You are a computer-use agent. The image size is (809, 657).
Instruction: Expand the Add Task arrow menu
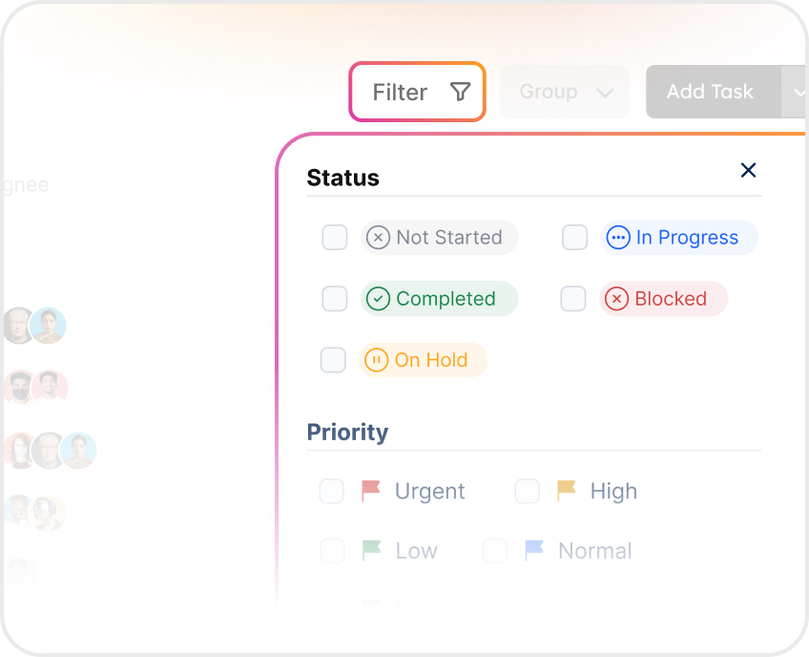point(796,93)
